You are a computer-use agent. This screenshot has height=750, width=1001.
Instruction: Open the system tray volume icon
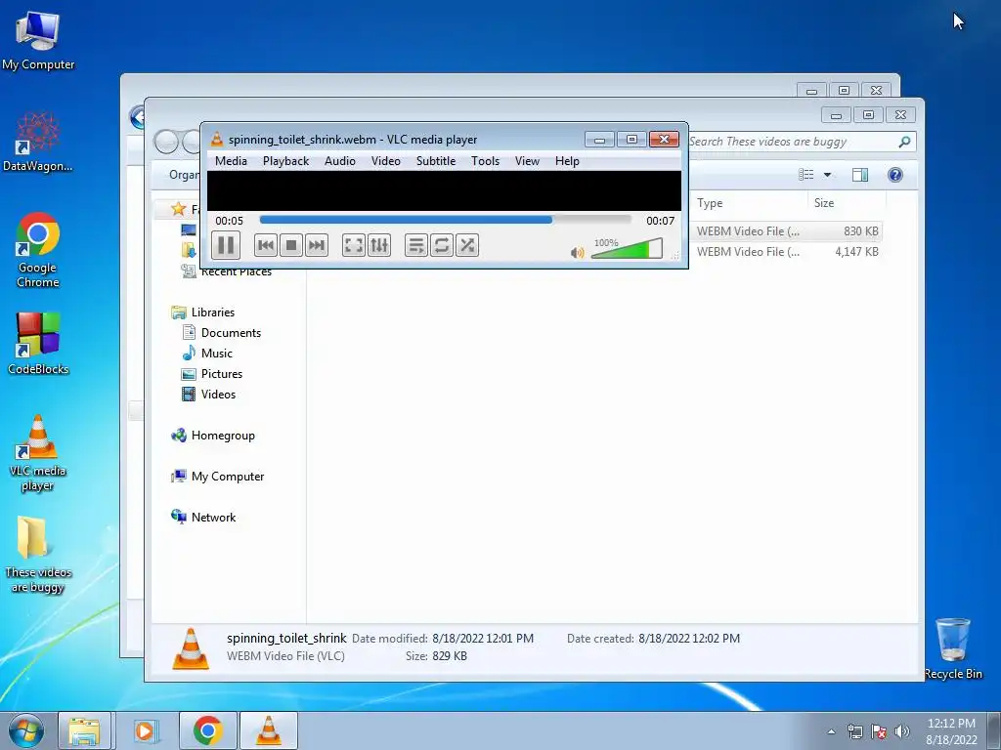point(901,731)
